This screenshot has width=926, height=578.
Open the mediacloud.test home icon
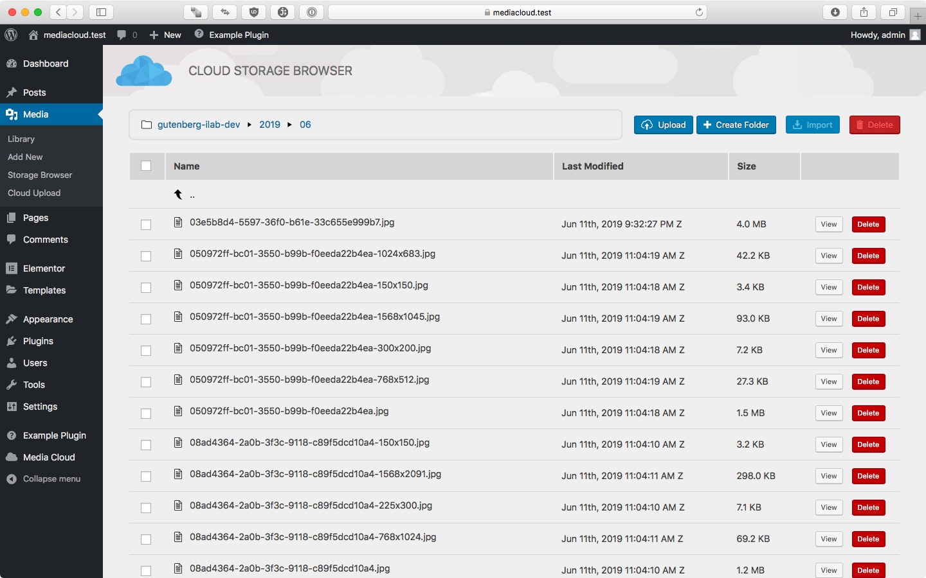[33, 35]
